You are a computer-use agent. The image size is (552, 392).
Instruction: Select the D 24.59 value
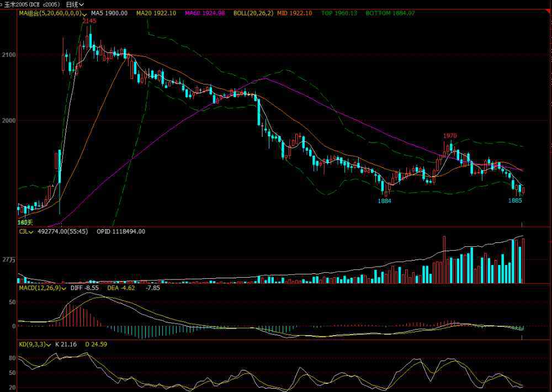pos(96,345)
